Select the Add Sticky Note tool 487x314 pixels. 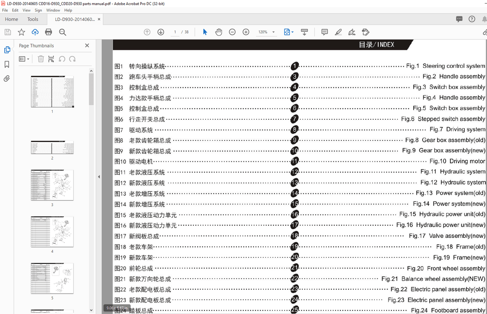click(324, 32)
